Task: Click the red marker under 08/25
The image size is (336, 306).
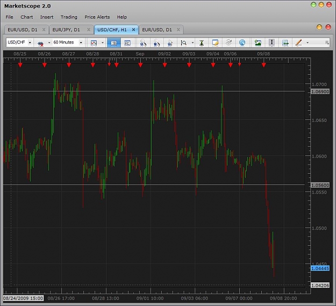Action: point(20,65)
